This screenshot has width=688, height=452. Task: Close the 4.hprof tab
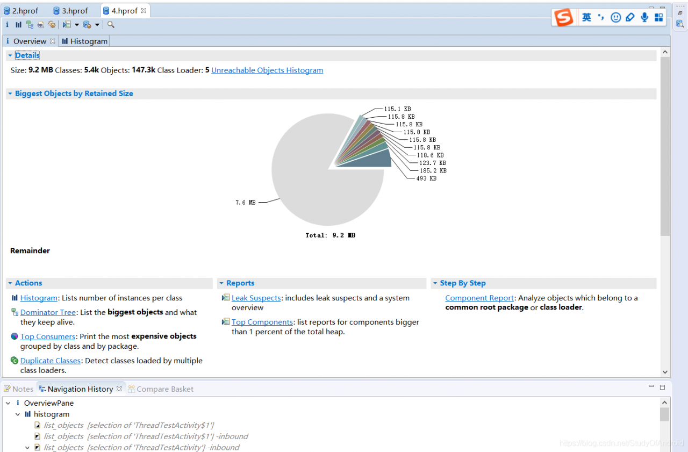(144, 11)
